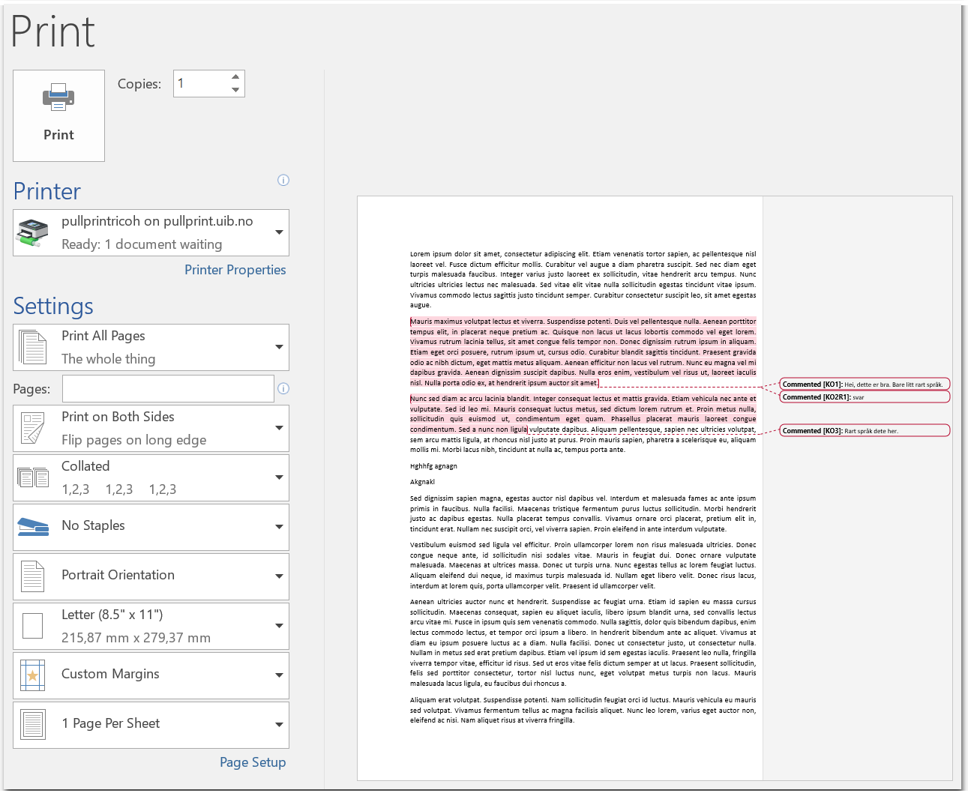Decrease the copies count with down arrow
The image size is (968, 796).
pos(235,90)
